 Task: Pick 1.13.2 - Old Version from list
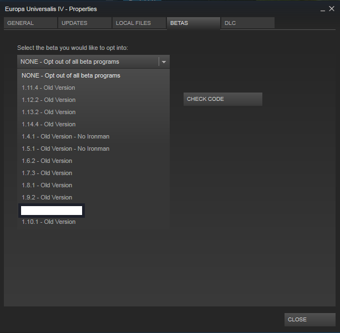[93, 112]
